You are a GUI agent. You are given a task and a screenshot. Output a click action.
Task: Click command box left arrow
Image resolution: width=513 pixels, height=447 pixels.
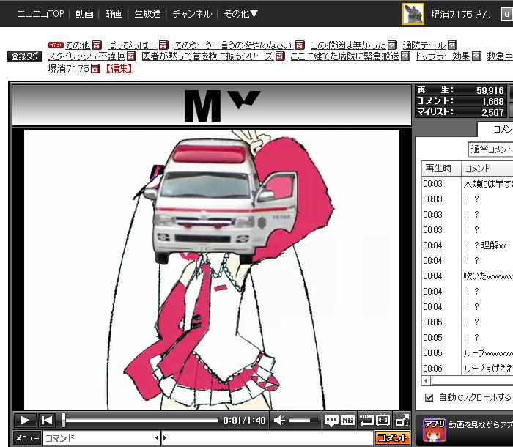coord(157,437)
